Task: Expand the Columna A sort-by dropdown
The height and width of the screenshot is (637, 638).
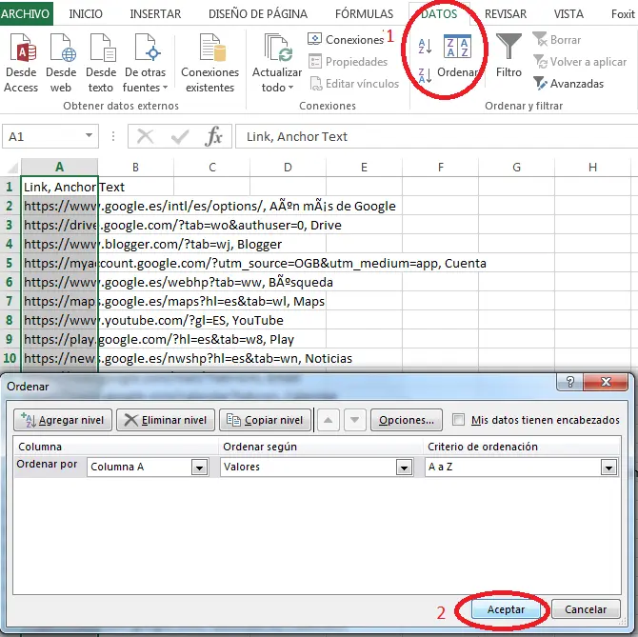Action: pos(199,468)
